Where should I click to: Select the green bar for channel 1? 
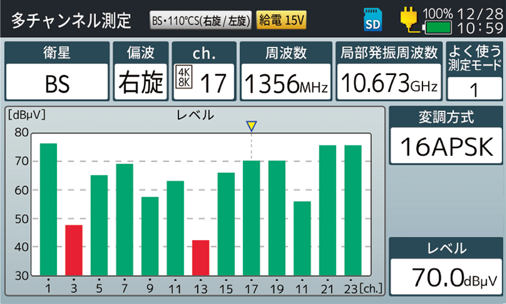(48, 209)
